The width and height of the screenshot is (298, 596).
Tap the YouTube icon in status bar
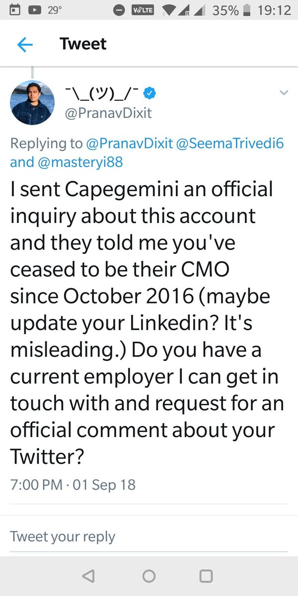34,10
